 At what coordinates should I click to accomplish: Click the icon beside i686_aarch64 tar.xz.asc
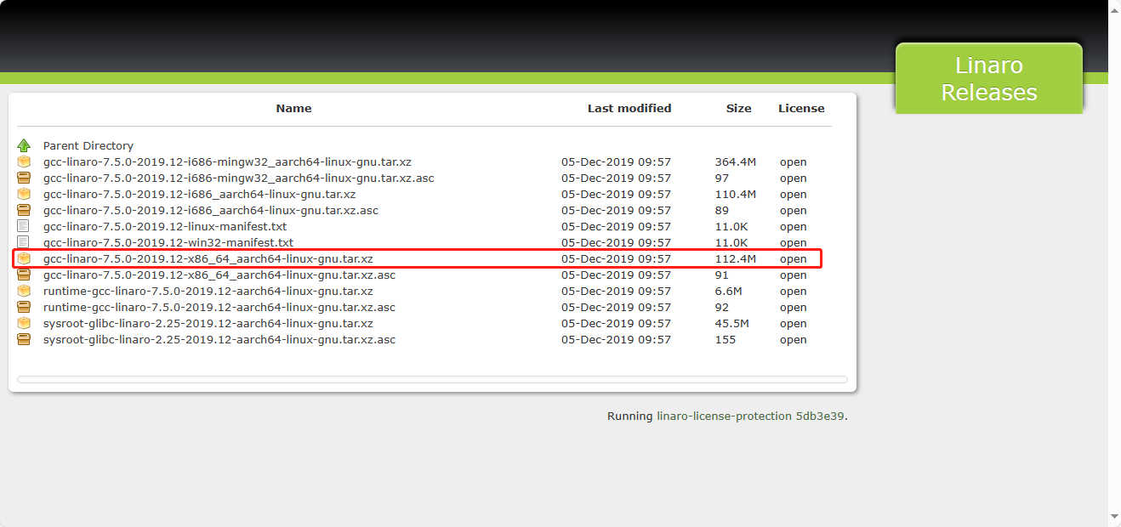click(x=24, y=210)
